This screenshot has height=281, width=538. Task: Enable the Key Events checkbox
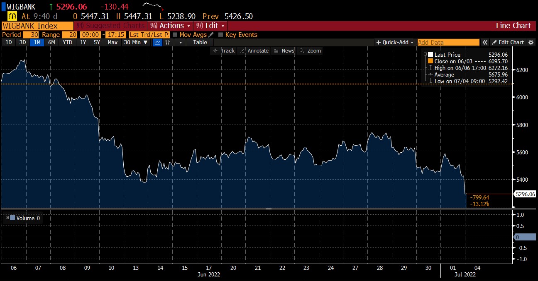tap(220, 35)
